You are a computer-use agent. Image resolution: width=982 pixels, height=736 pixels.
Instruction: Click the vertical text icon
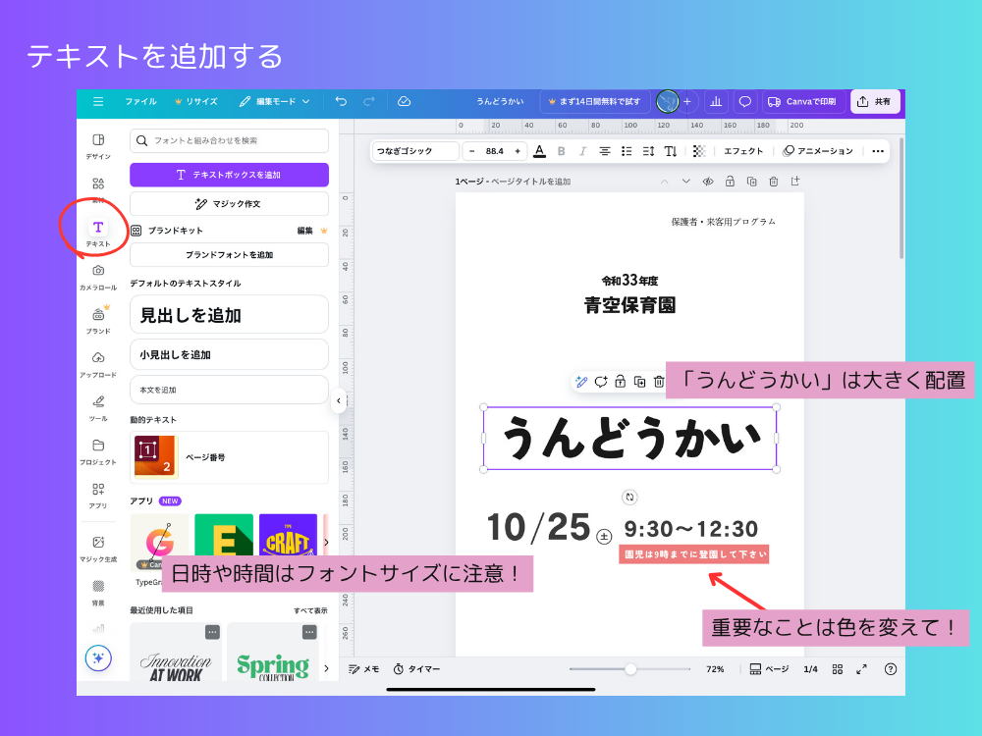pyautogui.click(x=671, y=151)
